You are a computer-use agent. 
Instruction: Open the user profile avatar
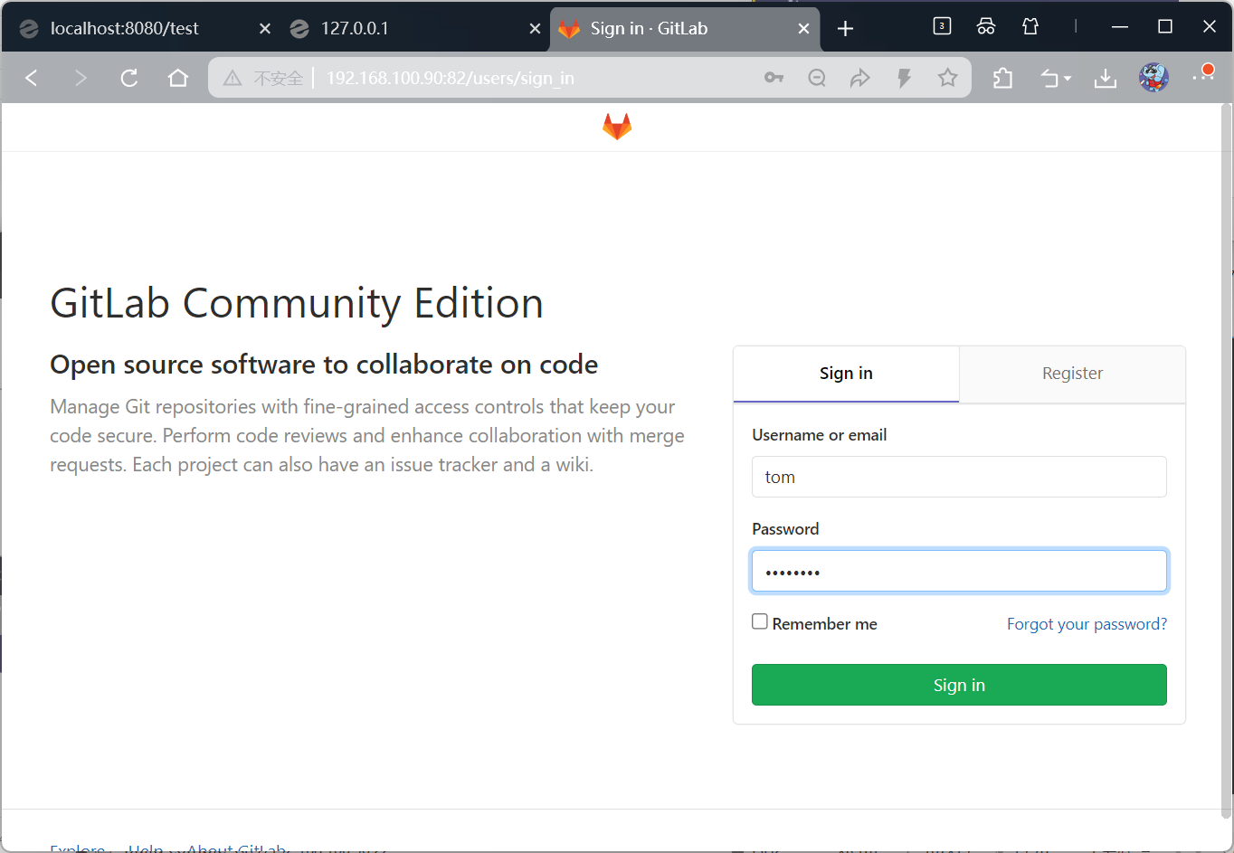point(1153,78)
